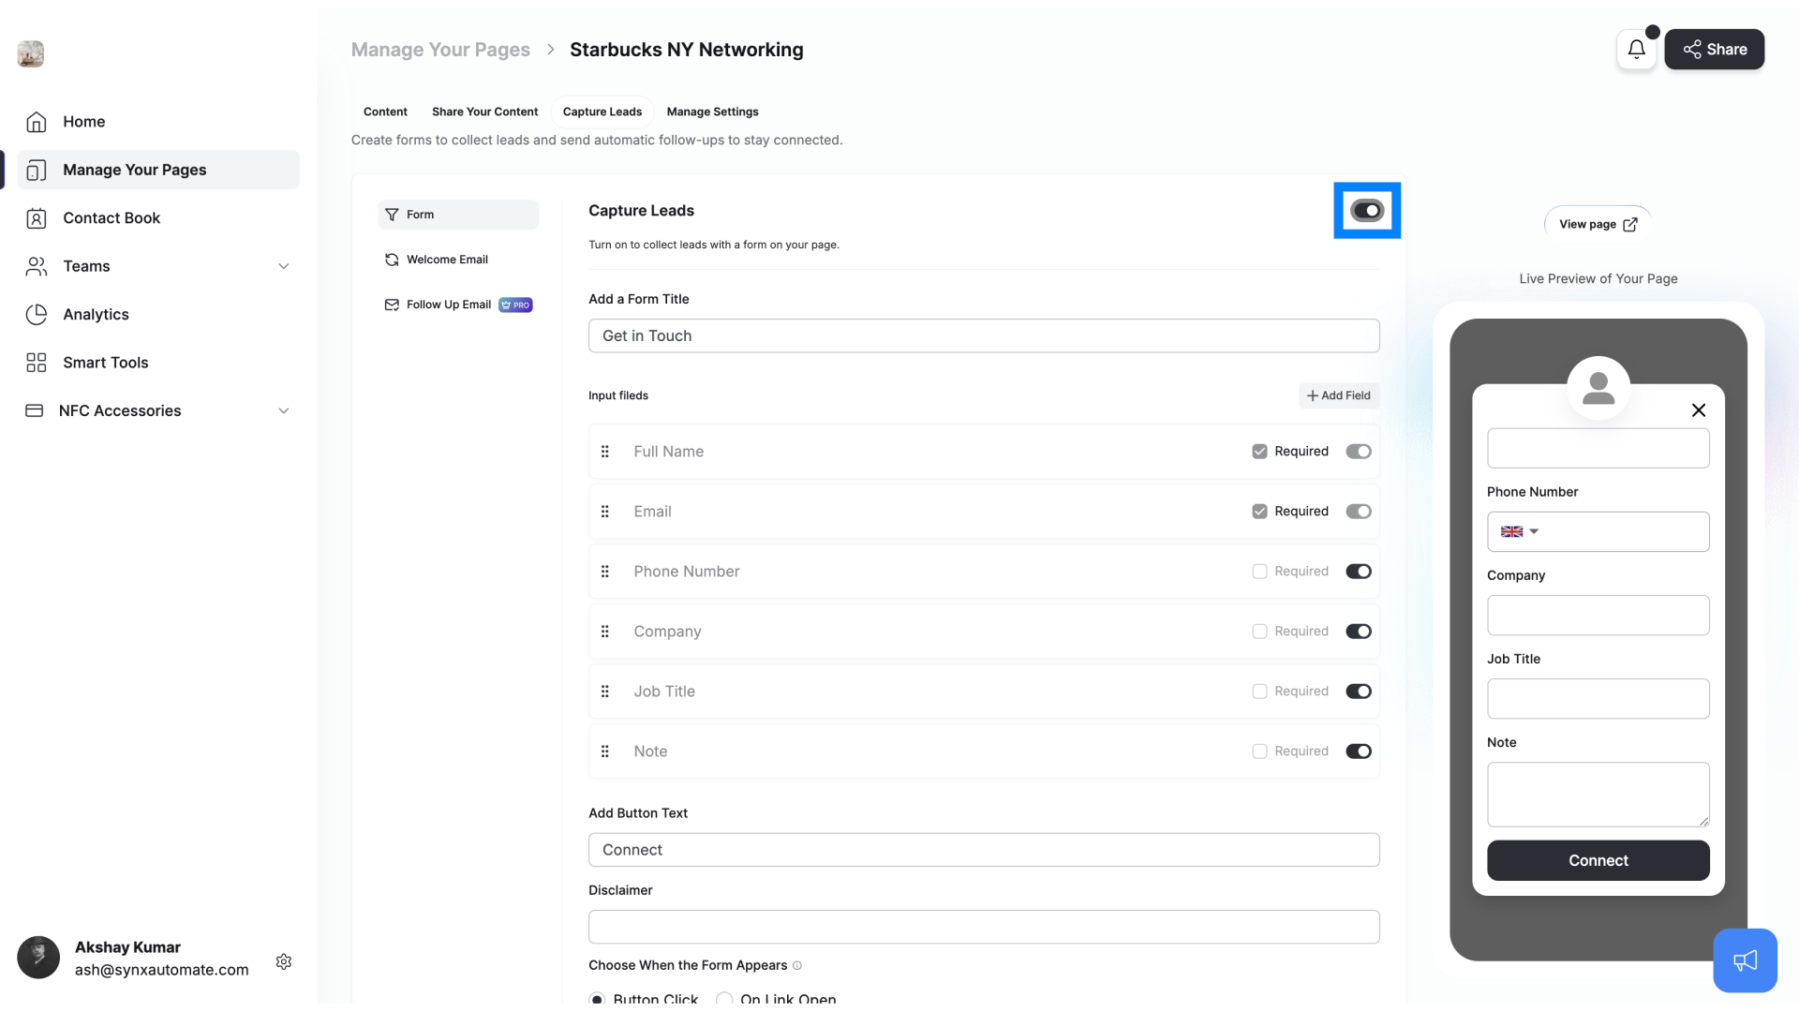
Task: Click the Disclaimer input field
Action: pos(984,927)
